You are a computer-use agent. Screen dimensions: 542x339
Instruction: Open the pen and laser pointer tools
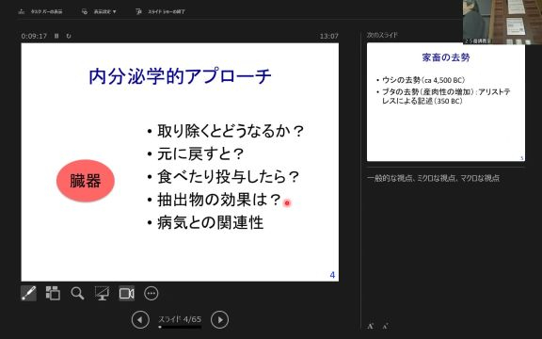(28, 294)
